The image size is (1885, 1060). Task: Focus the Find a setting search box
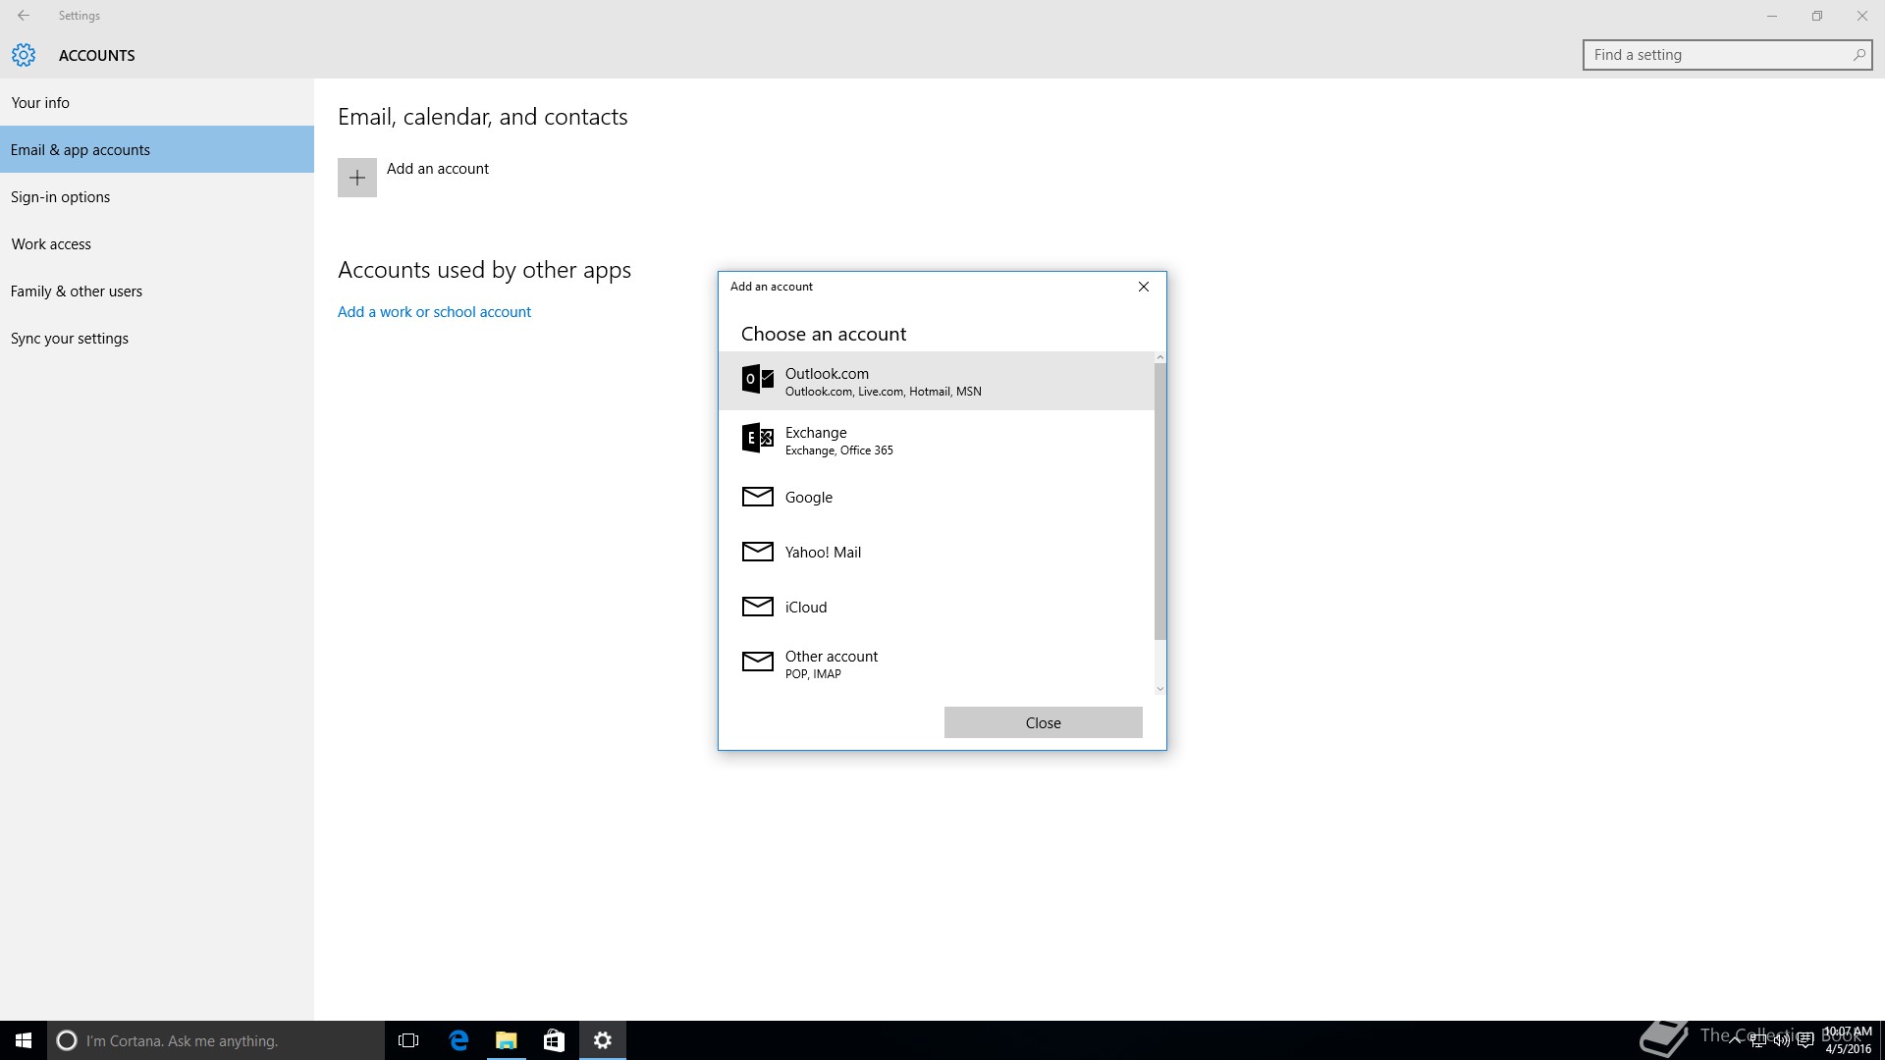pyautogui.click(x=1727, y=55)
